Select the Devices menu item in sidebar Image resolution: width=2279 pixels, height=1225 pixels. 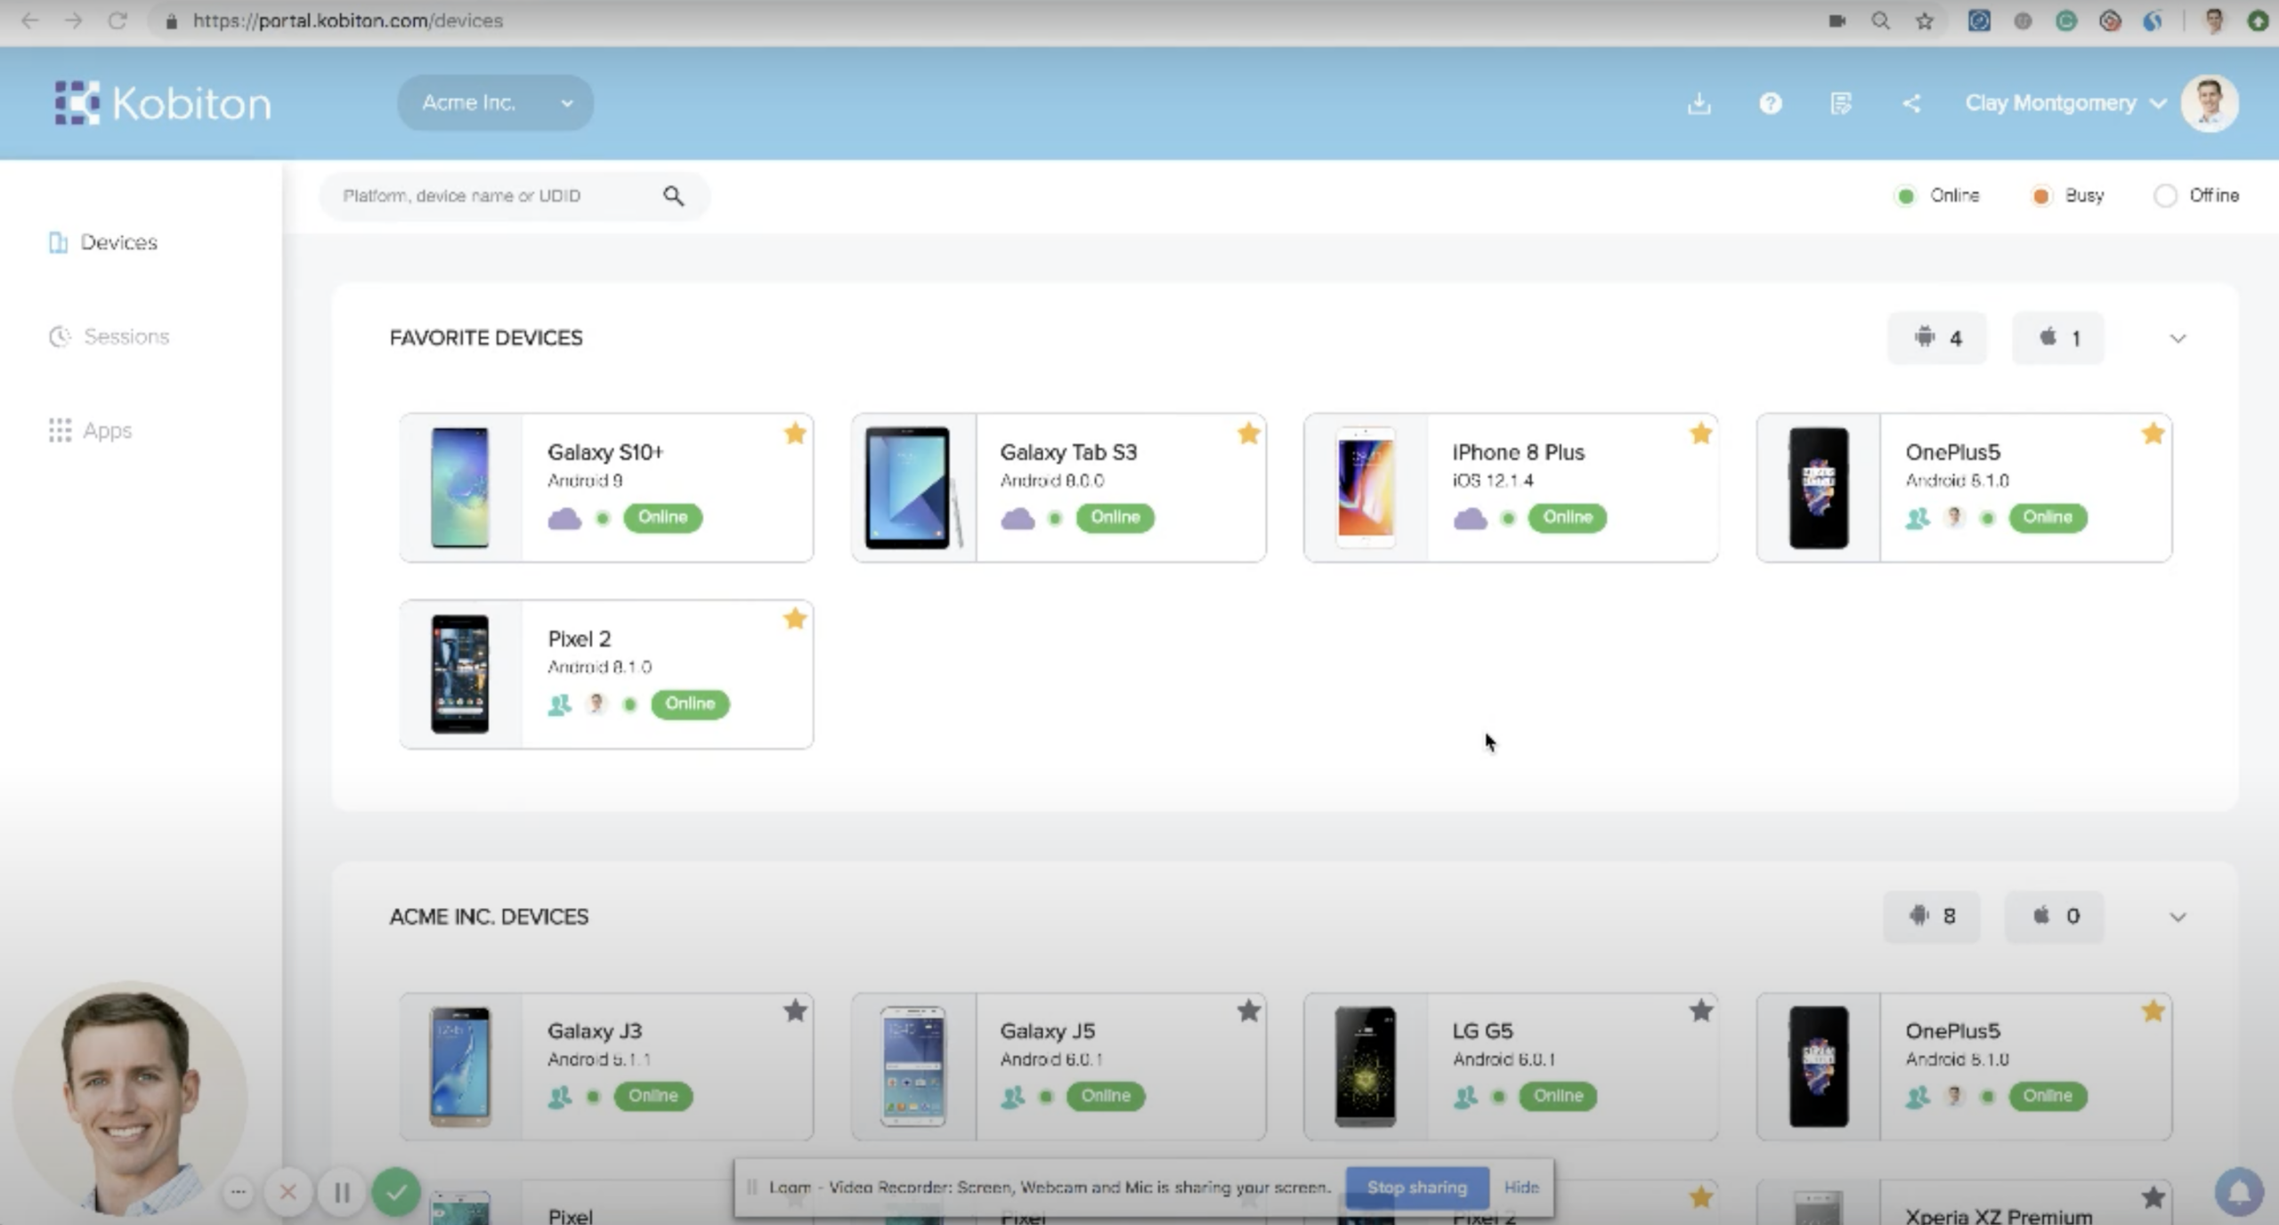point(119,241)
